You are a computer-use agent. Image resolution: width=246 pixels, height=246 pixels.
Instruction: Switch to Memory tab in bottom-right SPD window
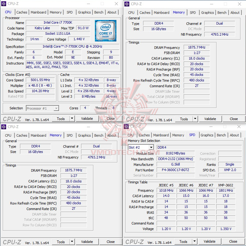tap(178, 135)
